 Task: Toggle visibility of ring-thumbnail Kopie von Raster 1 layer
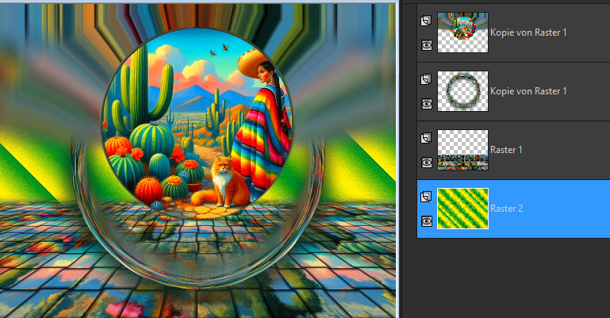427,104
